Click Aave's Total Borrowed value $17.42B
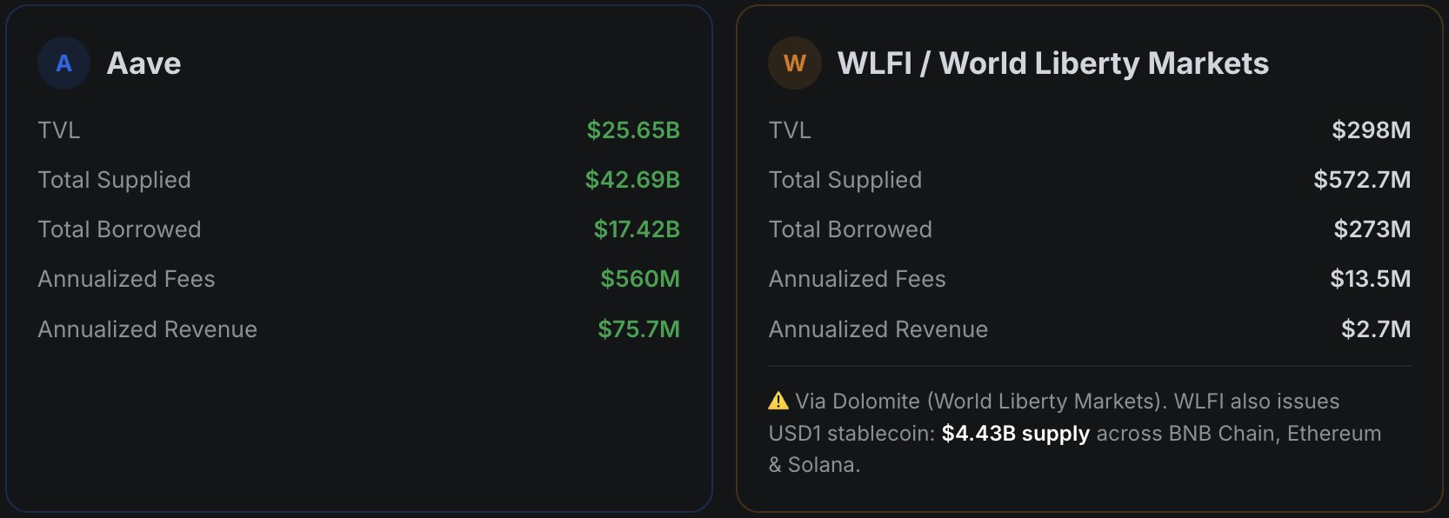The image size is (1449, 518). pos(636,229)
